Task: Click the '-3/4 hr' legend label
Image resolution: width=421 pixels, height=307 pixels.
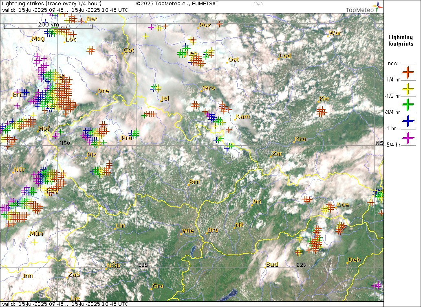Action: [392, 112]
